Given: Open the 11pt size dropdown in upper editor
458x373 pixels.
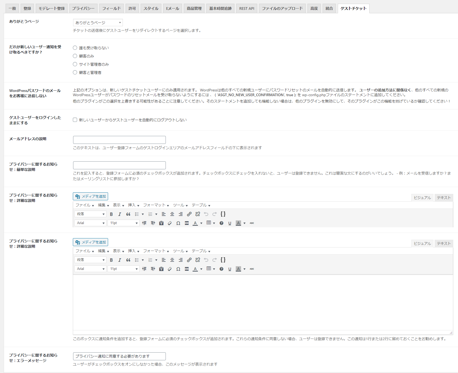Looking at the screenshot, I should (x=123, y=223).
